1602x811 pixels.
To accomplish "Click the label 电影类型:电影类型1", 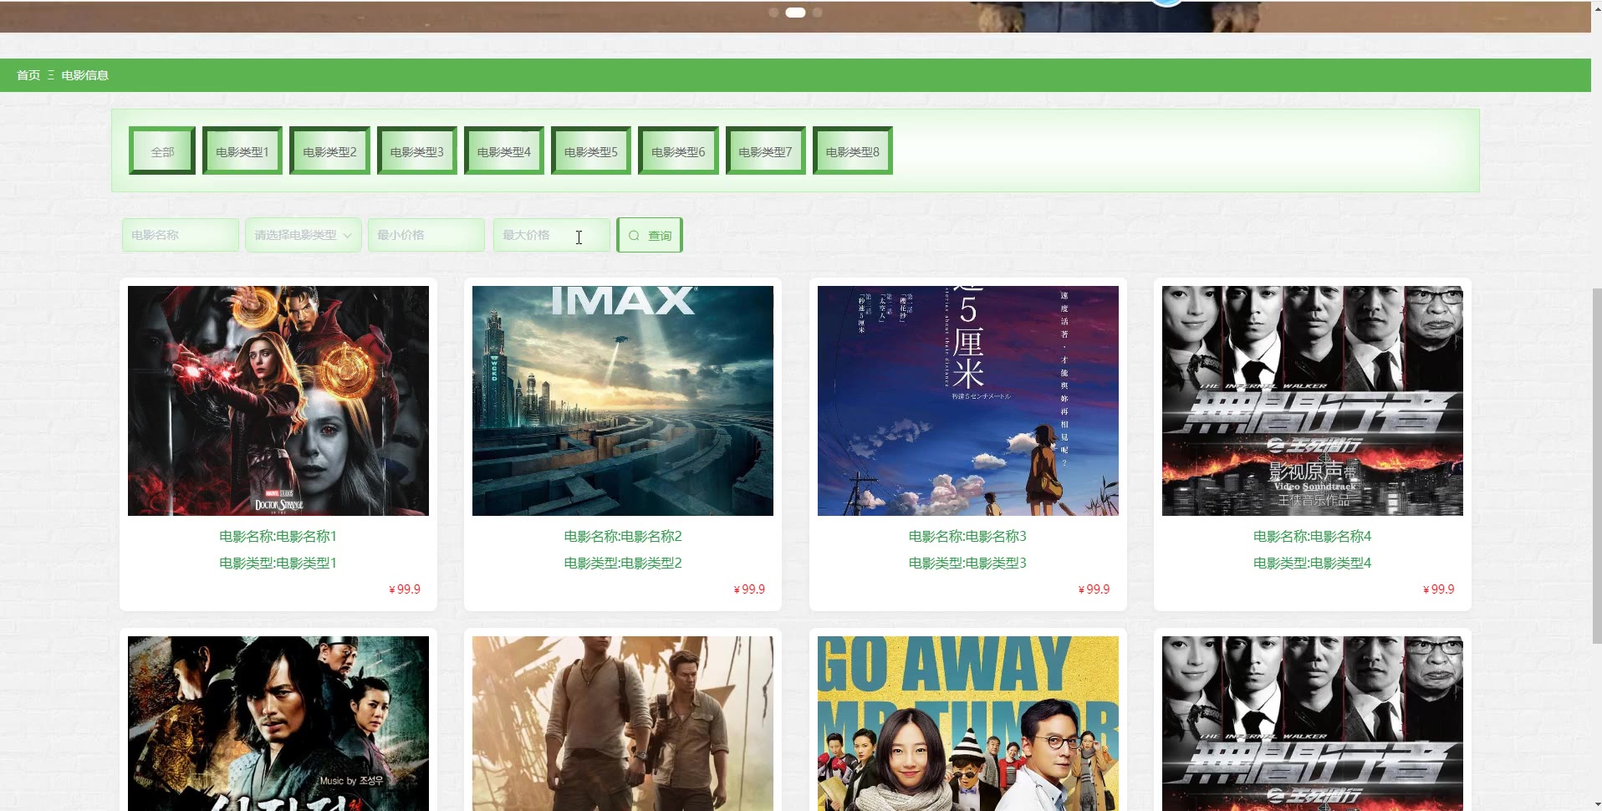I will [x=278, y=563].
